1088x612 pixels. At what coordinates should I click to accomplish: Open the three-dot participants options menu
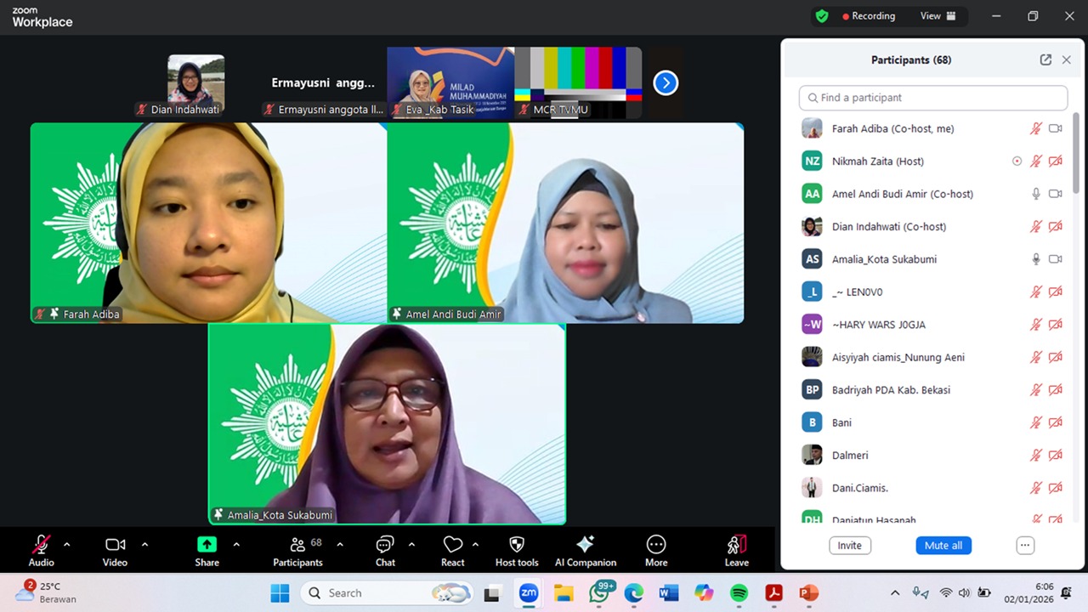[1025, 546]
